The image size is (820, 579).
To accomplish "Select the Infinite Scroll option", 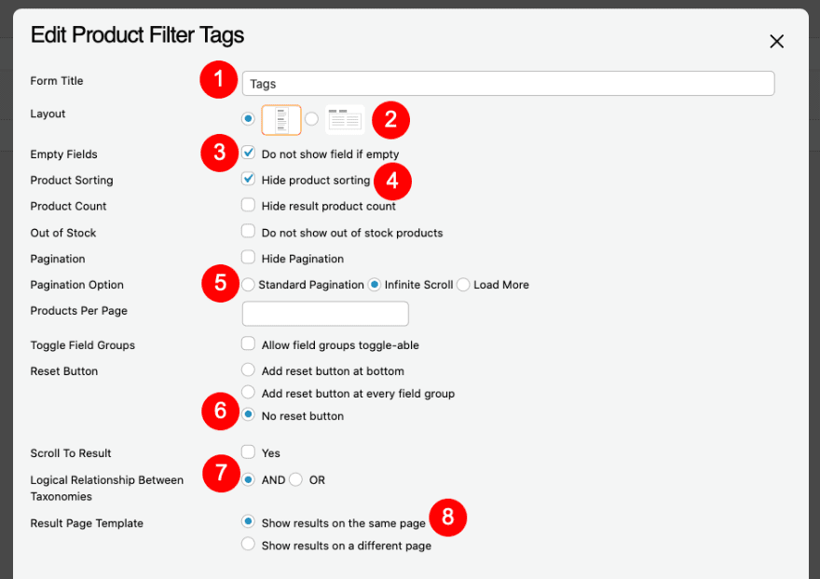I will [x=376, y=285].
